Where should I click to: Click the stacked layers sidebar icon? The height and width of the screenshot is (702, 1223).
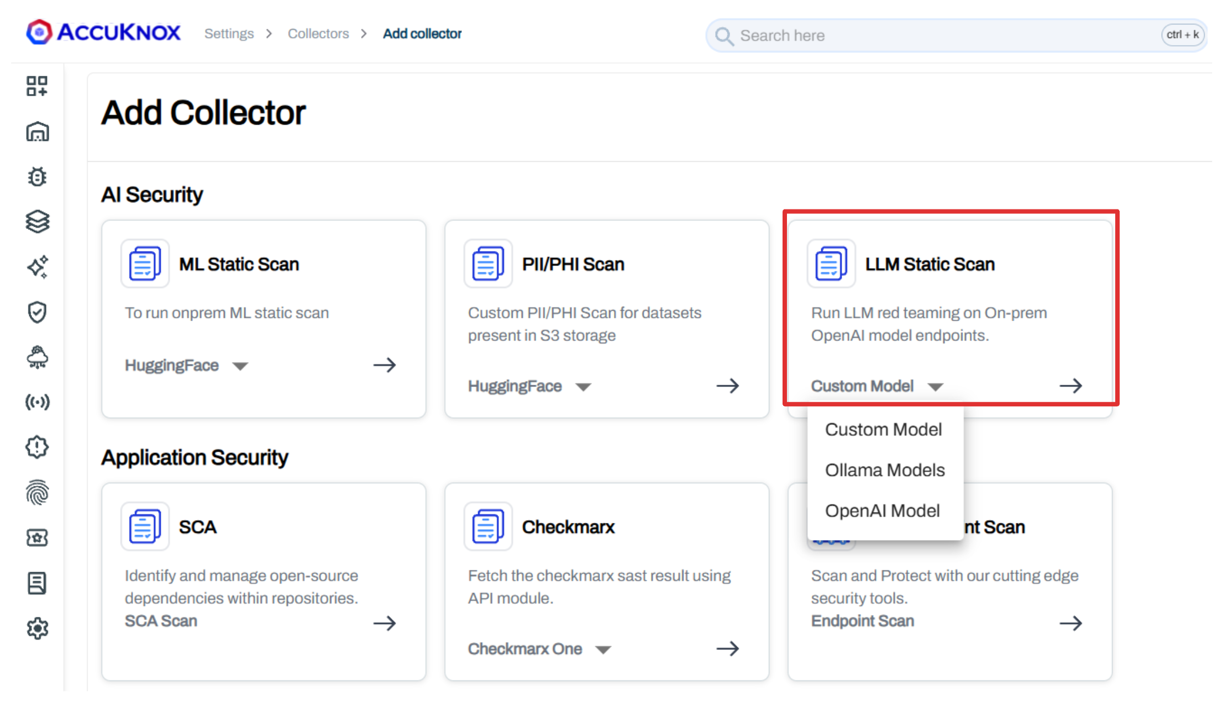pos(37,222)
